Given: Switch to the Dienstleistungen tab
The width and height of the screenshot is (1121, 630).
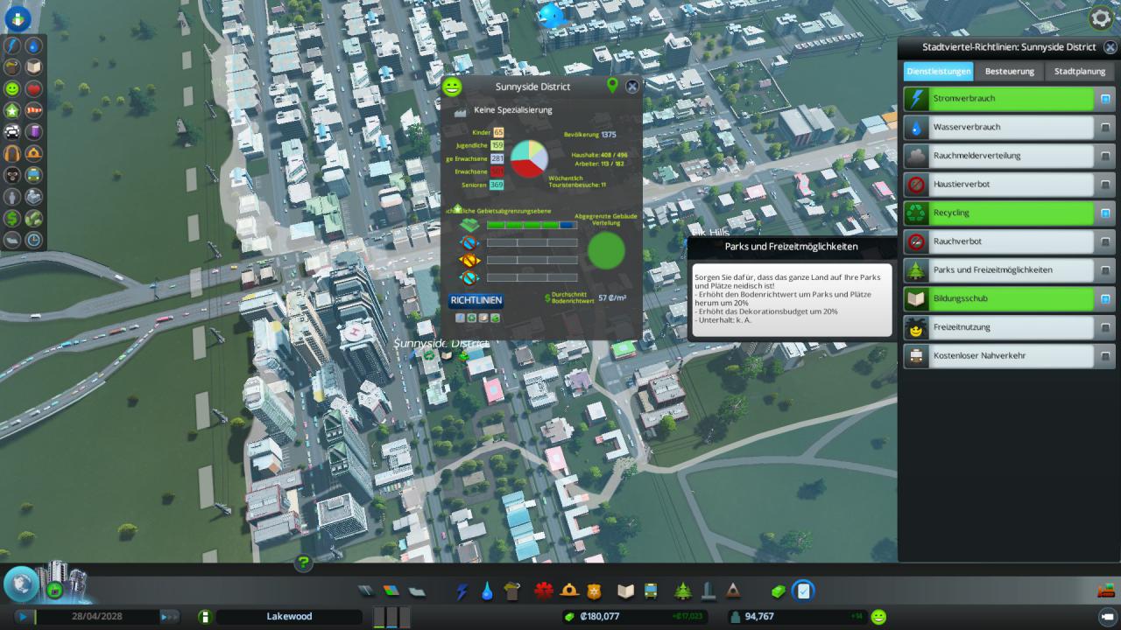Looking at the screenshot, I should tap(938, 71).
